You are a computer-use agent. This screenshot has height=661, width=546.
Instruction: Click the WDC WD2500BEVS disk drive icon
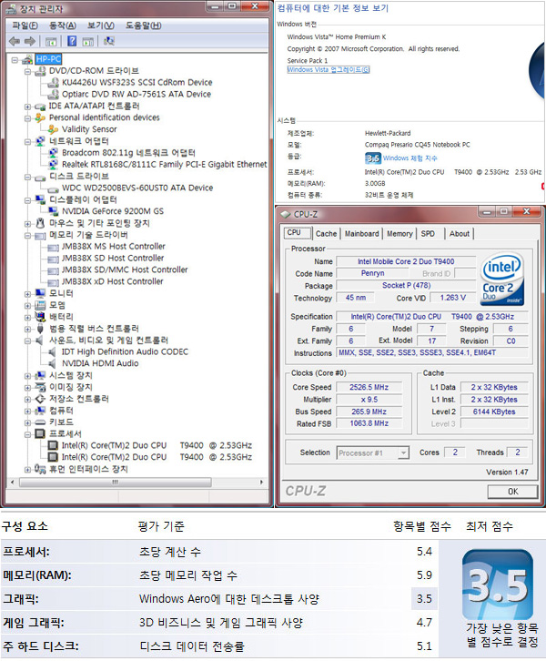tap(53, 188)
